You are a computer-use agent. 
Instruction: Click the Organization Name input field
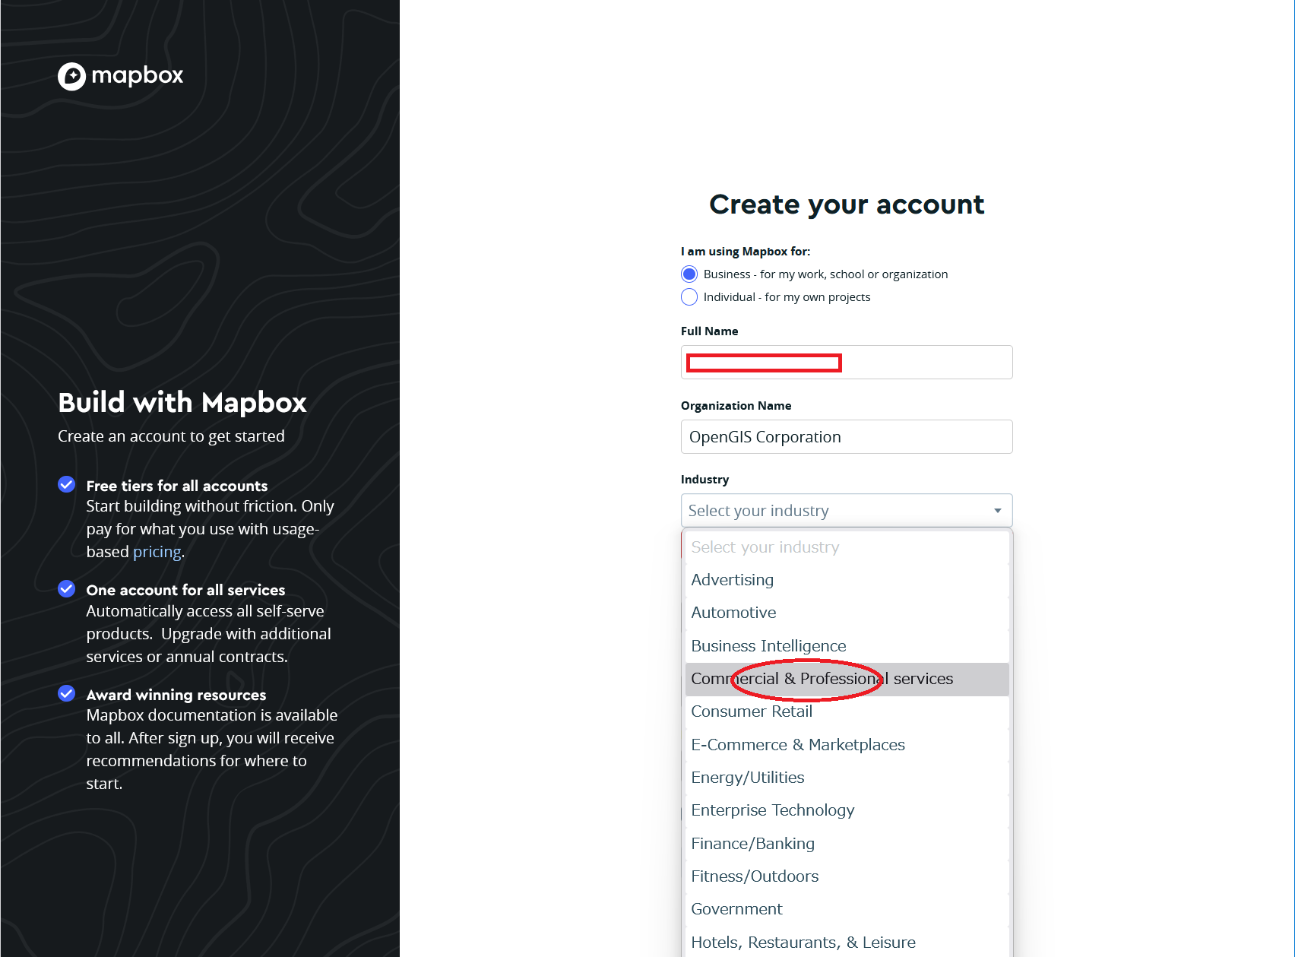click(x=847, y=437)
